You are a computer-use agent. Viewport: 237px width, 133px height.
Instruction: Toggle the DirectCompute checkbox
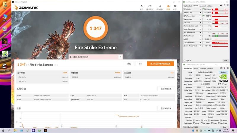click(209, 120)
